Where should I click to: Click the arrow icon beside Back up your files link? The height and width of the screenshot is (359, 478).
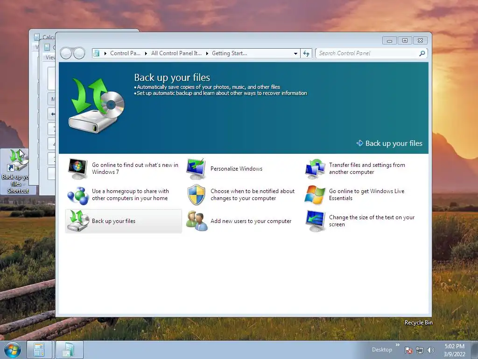(360, 143)
